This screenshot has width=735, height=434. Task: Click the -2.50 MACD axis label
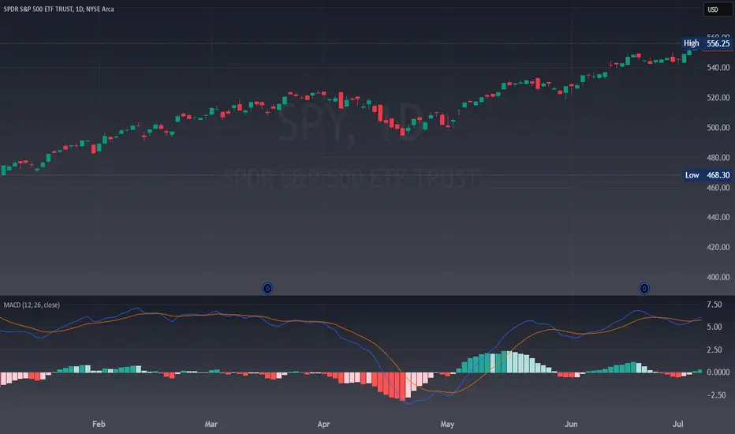click(x=716, y=395)
